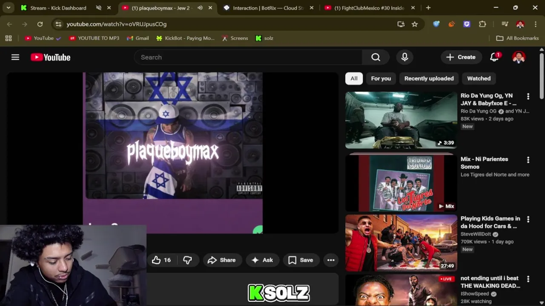Open more actions three-dot menu under video

click(331, 260)
